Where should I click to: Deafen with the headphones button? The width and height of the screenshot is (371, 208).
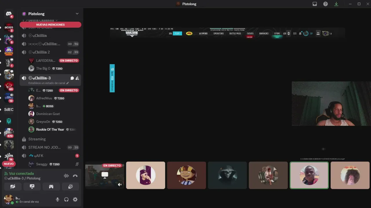click(x=66, y=199)
